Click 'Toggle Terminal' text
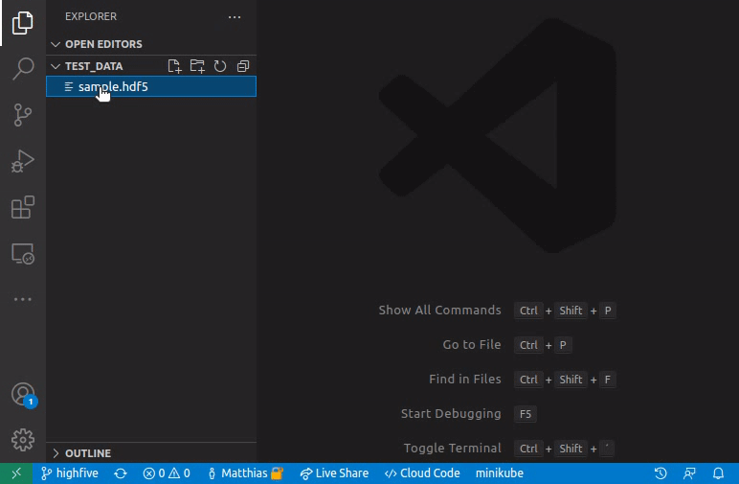 tap(453, 448)
